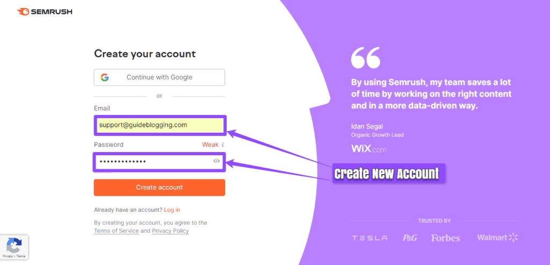Click the orange Create account button
Screen dimensions: 550x265
tap(159, 188)
